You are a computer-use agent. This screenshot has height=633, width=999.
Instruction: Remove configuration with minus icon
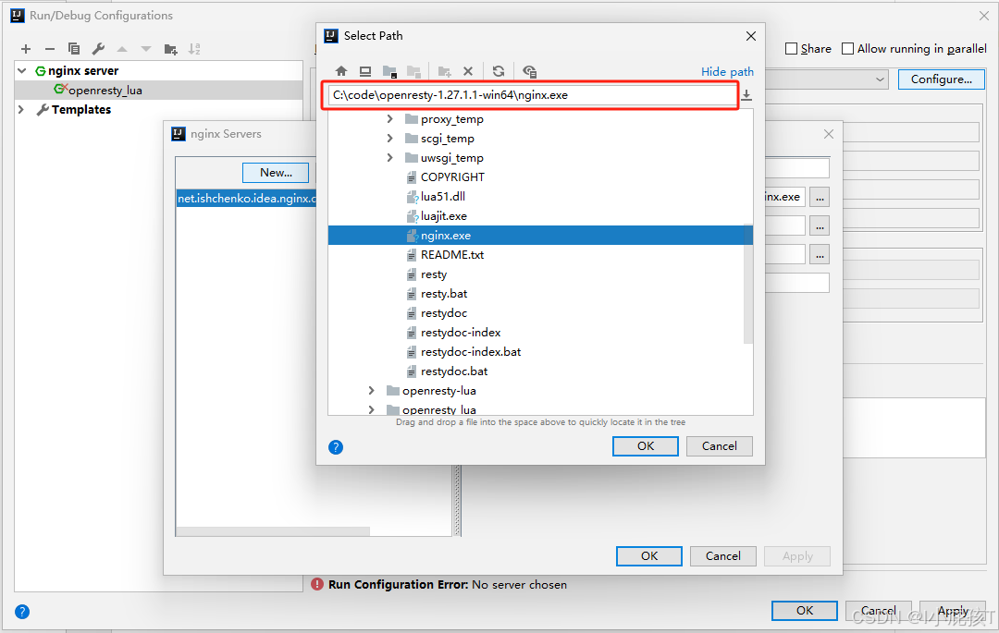click(x=50, y=49)
